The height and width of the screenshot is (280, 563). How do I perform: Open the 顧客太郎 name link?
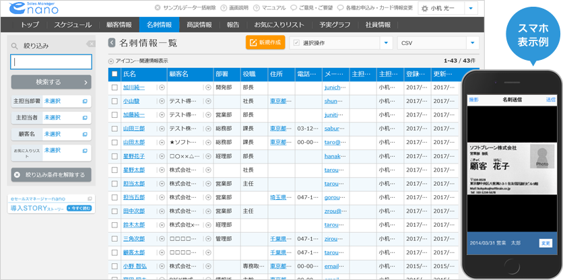134,252
